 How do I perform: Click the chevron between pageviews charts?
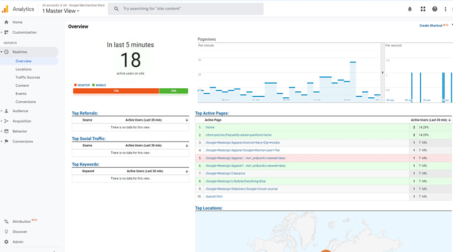point(383,73)
